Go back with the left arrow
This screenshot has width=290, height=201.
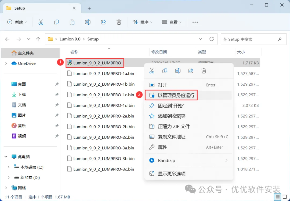pyautogui.click(x=8, y=39)
